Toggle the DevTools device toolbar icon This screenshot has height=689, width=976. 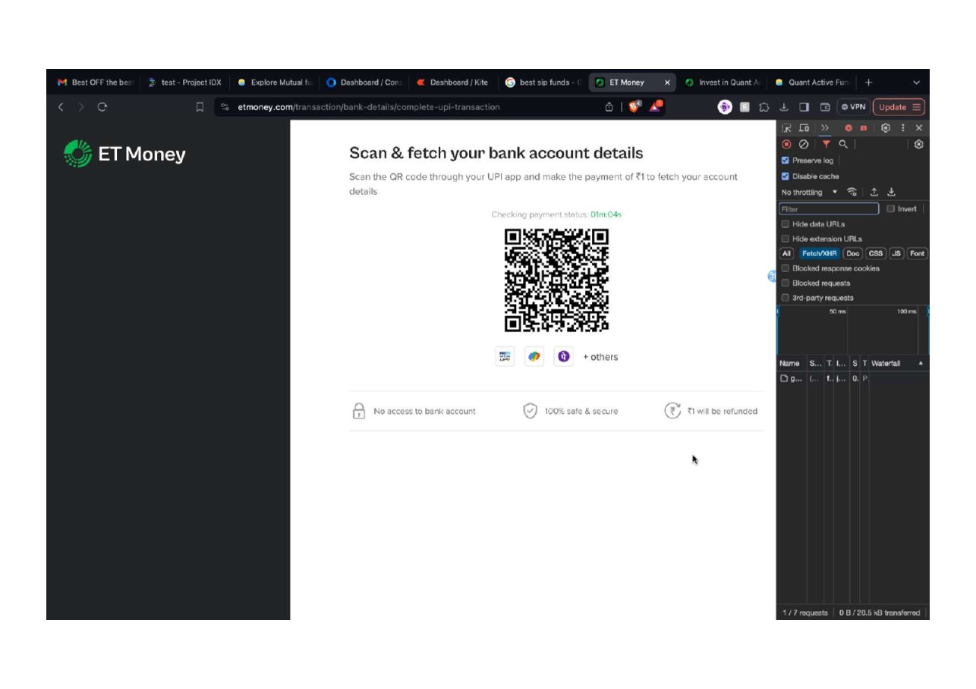tap(804, 128)
